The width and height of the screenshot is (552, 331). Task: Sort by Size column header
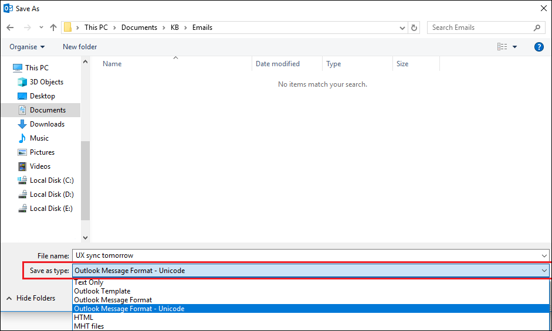pyautogui.click(x=402, y=64)
